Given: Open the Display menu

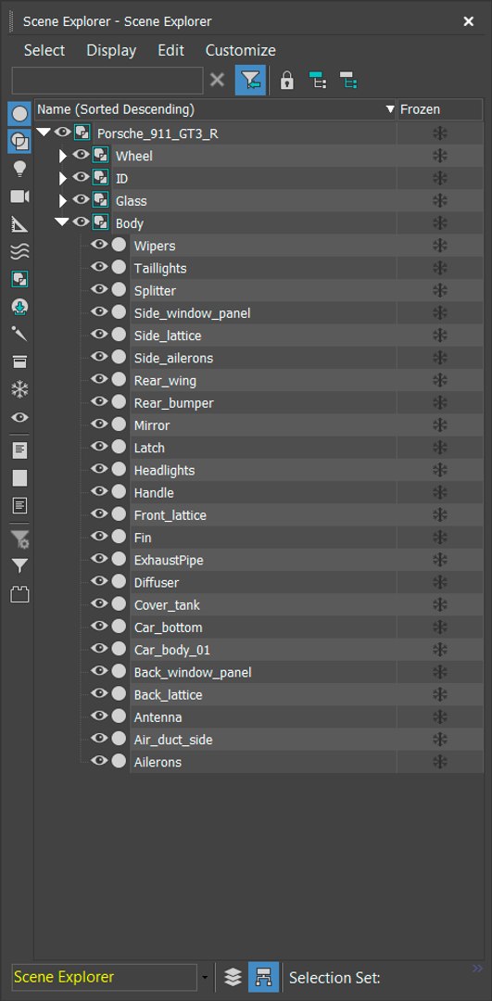Looking at the screenshot, I should [112, 50].
